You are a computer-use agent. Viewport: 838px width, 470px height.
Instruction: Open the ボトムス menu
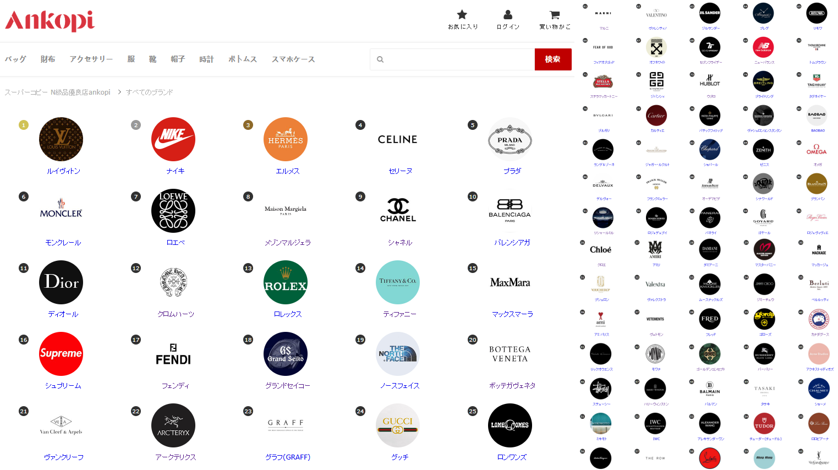(x=243, y=59)
